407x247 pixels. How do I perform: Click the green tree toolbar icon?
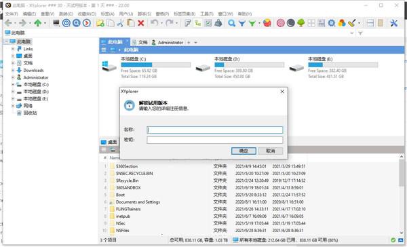click(x=301, y=23)
